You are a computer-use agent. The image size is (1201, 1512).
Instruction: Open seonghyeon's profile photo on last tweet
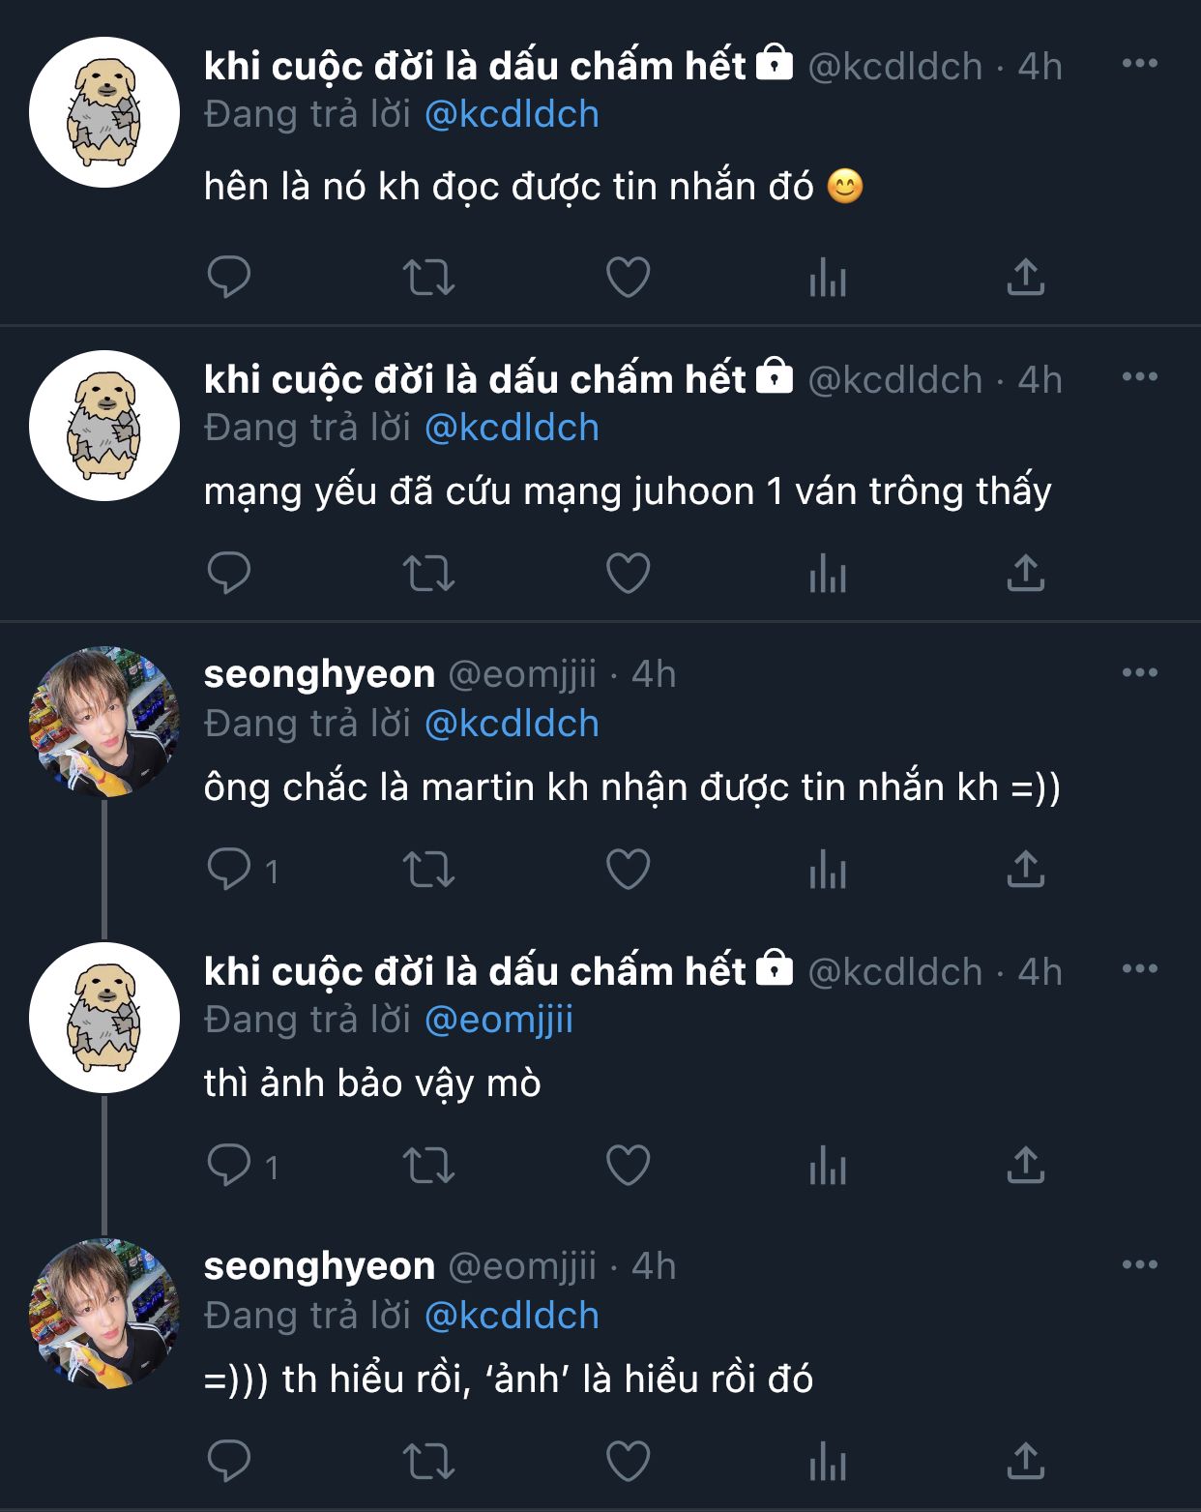point(104,1314)
